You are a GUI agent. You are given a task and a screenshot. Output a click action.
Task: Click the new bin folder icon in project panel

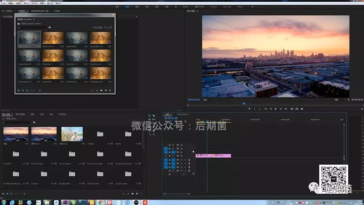point(132,194)
